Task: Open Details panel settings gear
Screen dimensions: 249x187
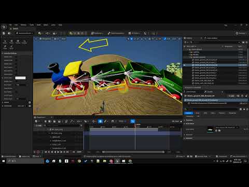Action: [x=247, y=109]
